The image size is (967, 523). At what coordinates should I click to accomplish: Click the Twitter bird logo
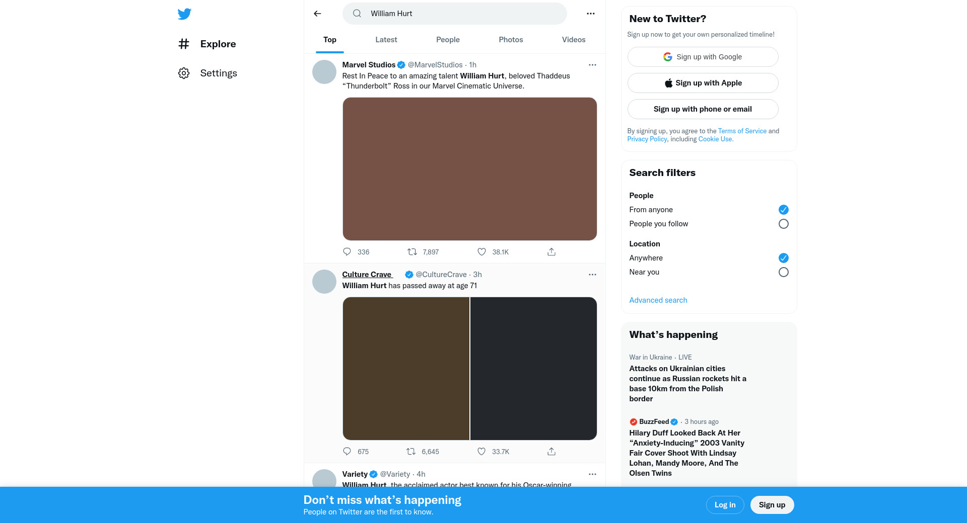tap(184, 14)
